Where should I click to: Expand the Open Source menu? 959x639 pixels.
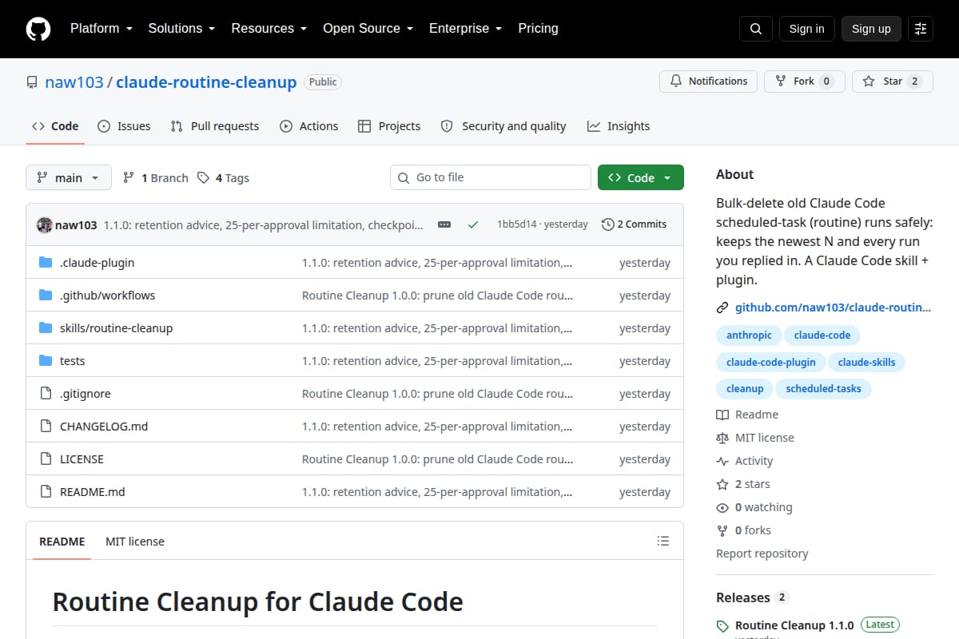point(368,29)
